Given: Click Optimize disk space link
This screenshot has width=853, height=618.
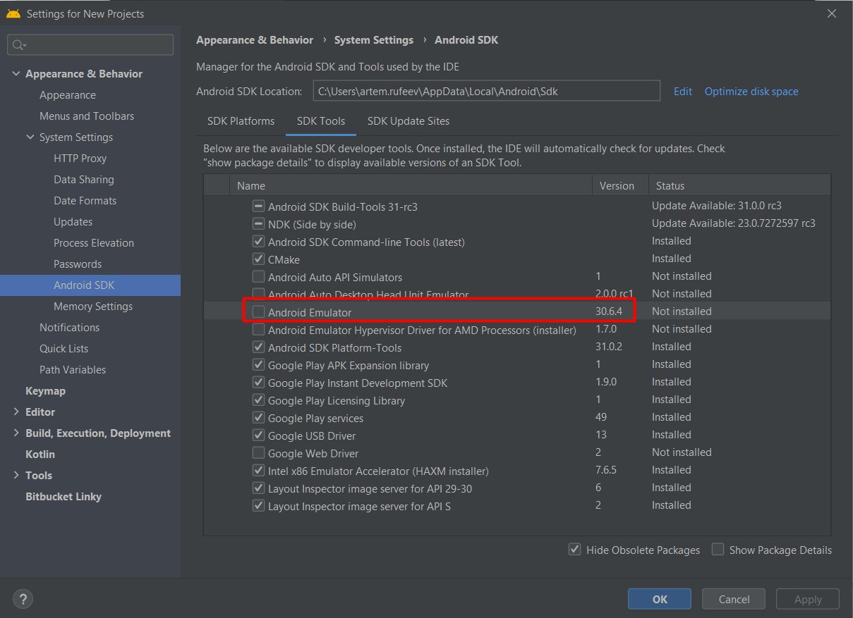Looking at the screenshot, I should 751,91.
